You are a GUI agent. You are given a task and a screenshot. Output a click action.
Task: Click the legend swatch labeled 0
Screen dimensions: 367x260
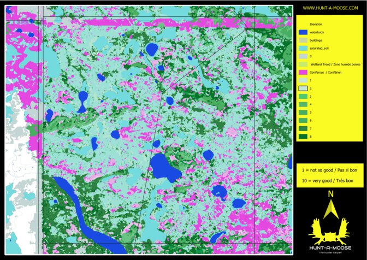(x=303, y=56)
